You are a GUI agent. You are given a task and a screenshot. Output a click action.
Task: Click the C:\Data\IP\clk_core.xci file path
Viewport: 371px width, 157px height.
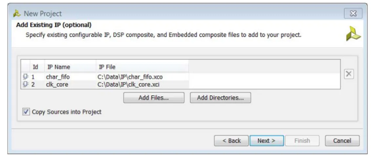point(129,84)
